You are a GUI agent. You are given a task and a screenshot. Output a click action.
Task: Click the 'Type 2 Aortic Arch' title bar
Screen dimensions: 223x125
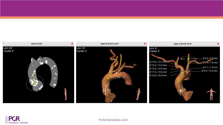(x=183, y=44)
